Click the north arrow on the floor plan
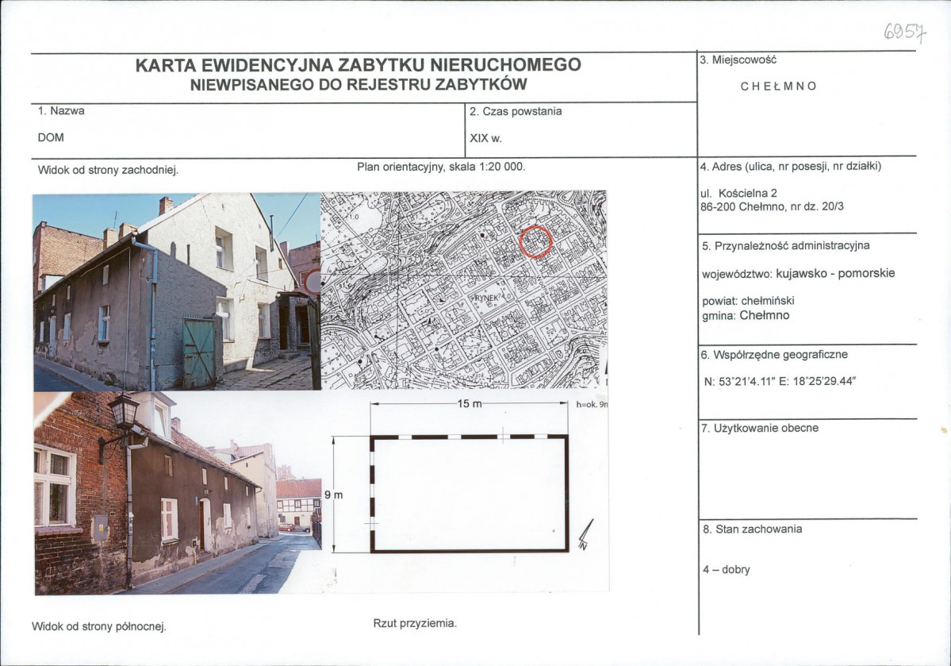951x666 pixels. (586, 535)
